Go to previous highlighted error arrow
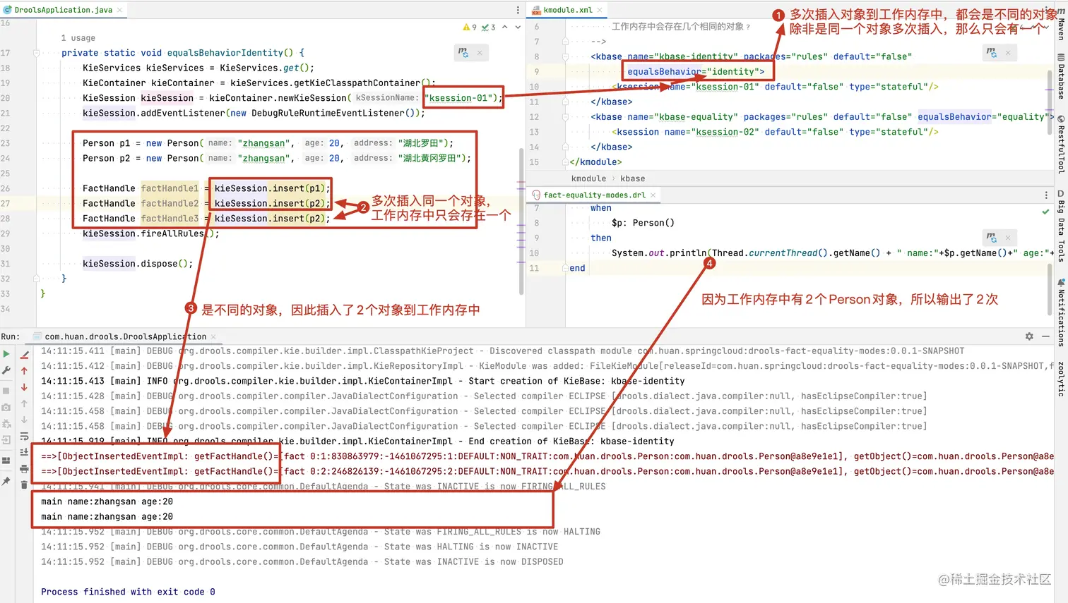This screenshot has height=603, width=1068. pyautogui.click(x=504, y=28)
